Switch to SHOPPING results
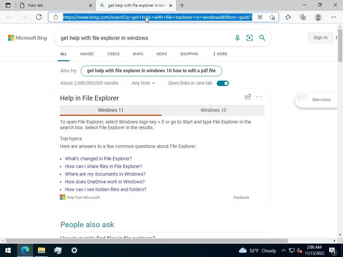This screenshot has height=257, width=343. (189, 54)
